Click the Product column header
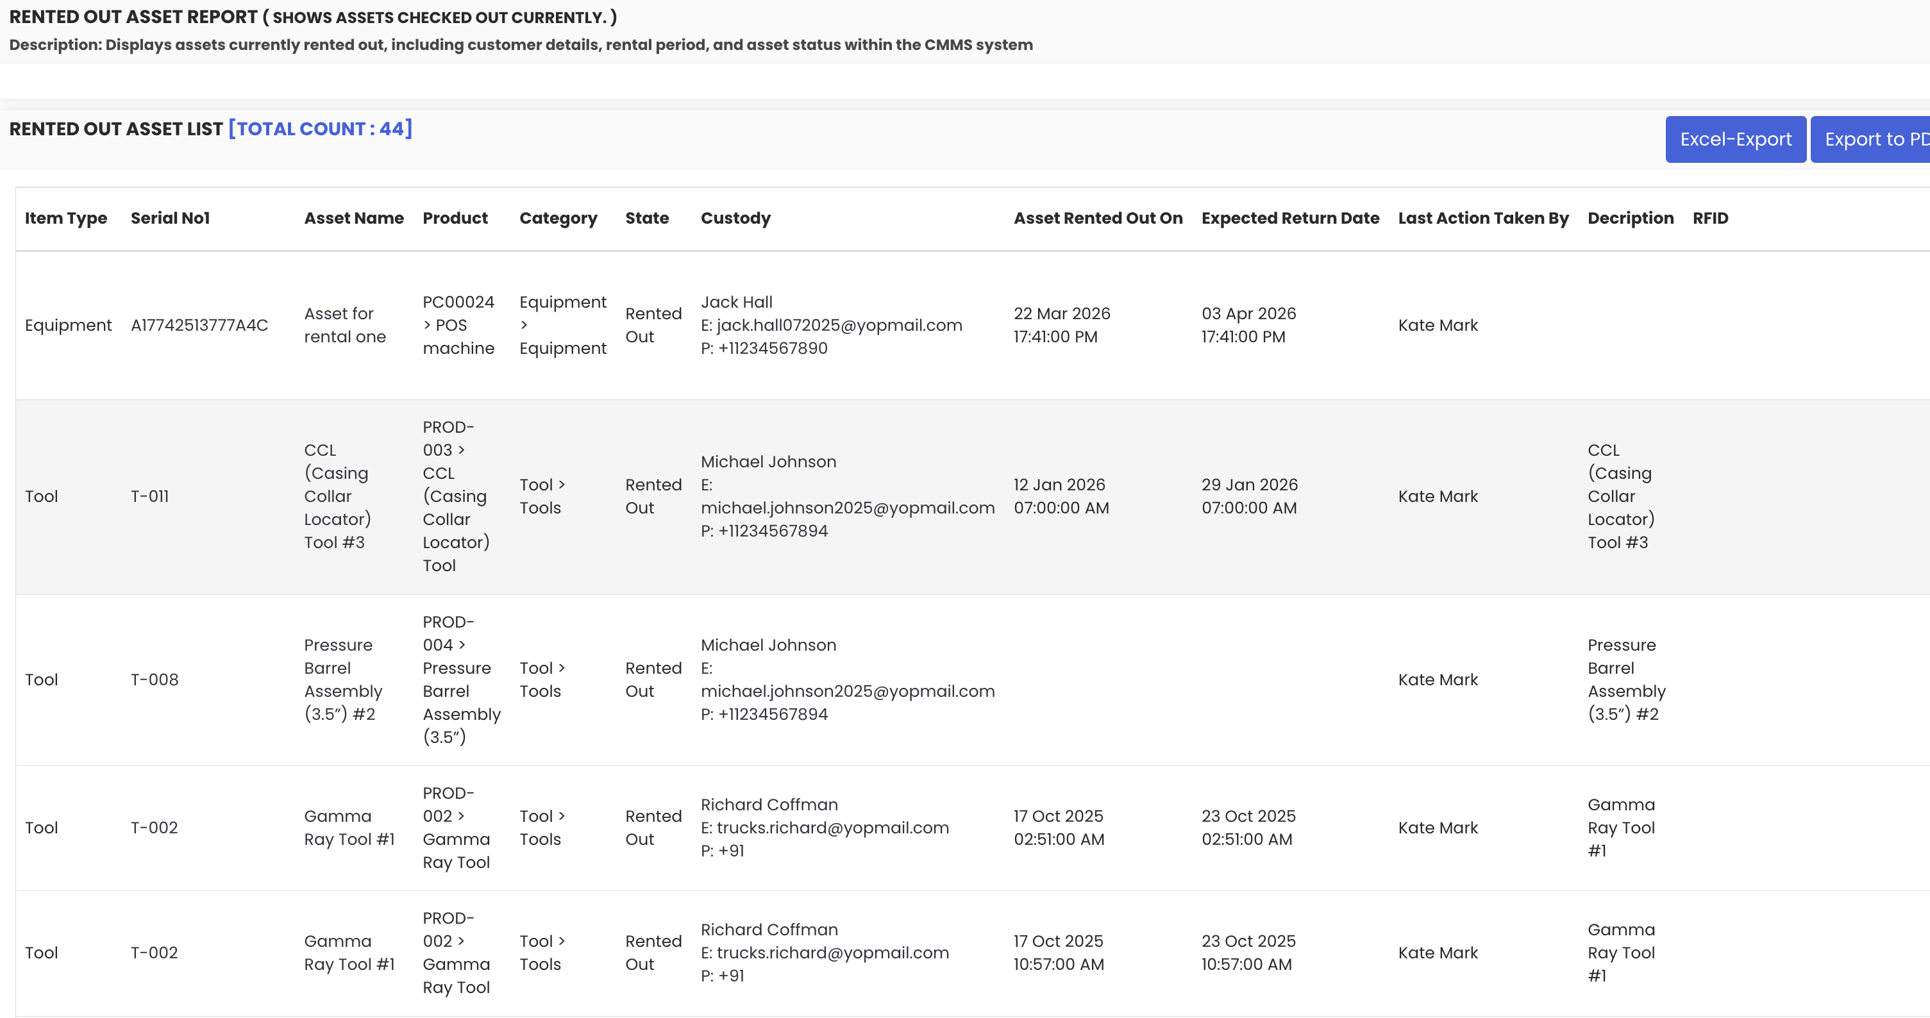 pyautogui.click(x=455, y=218)
